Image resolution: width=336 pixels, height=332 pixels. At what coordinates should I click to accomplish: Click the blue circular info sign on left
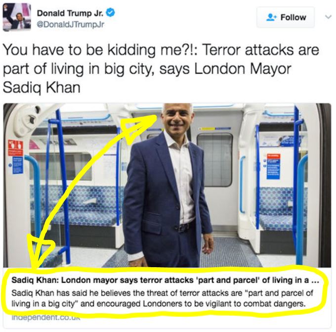pos(10,165)
